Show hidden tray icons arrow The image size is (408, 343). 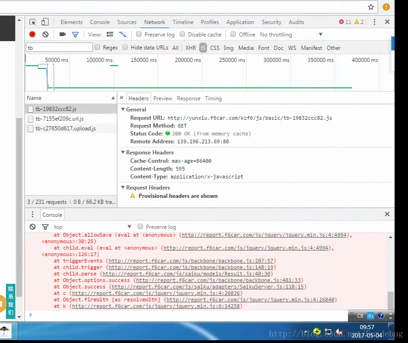tap(305, 332)
